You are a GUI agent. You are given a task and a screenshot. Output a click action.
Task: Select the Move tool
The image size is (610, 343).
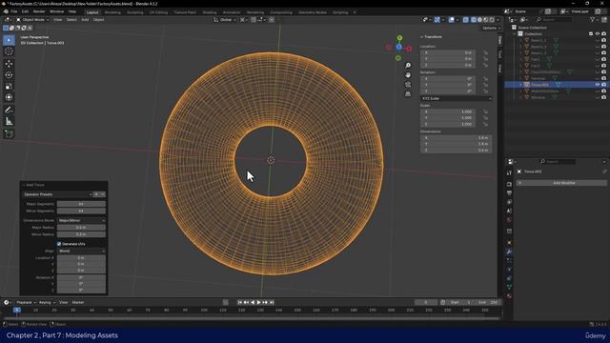tap(9, 64)
